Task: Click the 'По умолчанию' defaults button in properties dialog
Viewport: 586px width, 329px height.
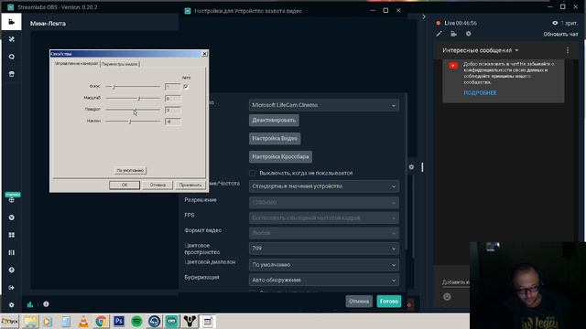Action: click(130, 171)
